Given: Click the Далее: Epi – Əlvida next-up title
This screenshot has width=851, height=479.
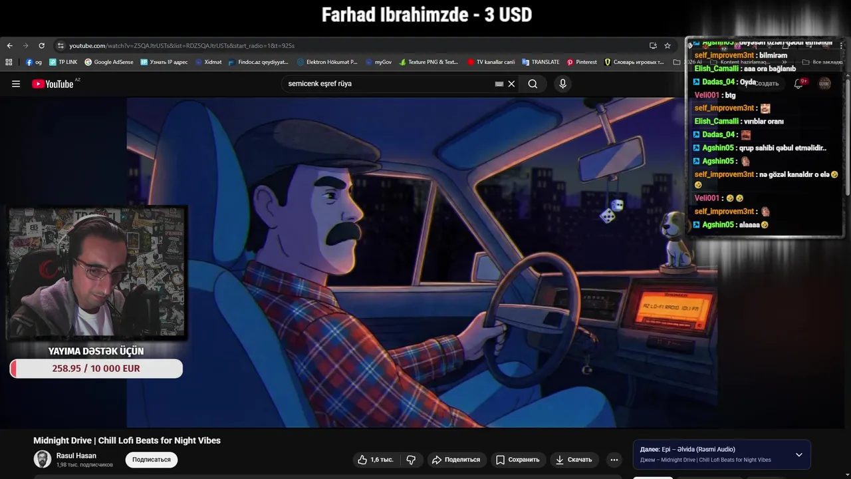Looking at the screenshot, I should (x=687, y=450).
